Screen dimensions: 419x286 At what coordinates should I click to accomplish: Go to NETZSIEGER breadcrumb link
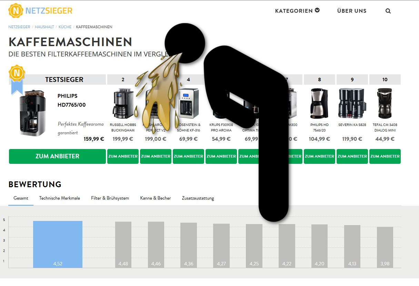19,27
